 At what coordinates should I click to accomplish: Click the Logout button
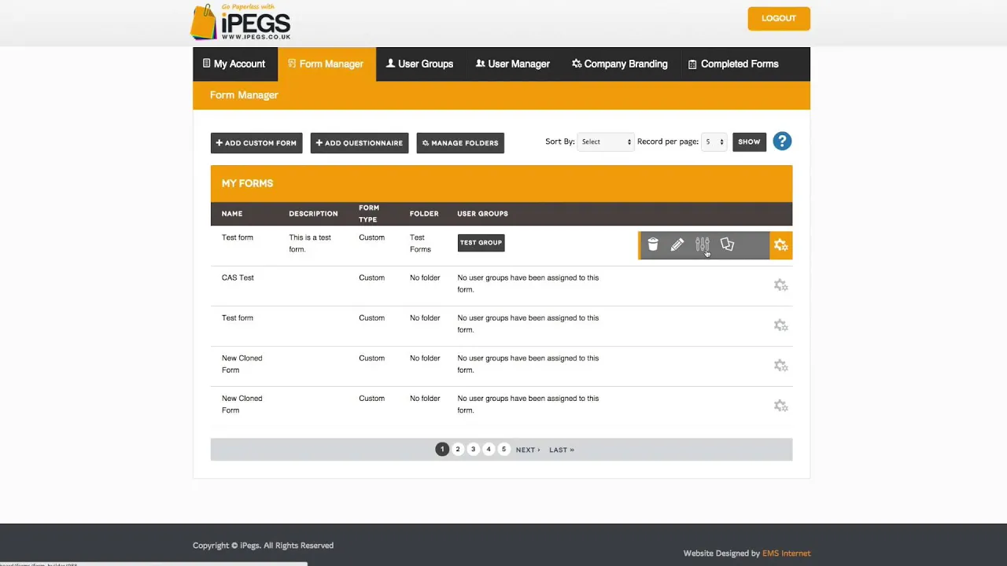779,18
